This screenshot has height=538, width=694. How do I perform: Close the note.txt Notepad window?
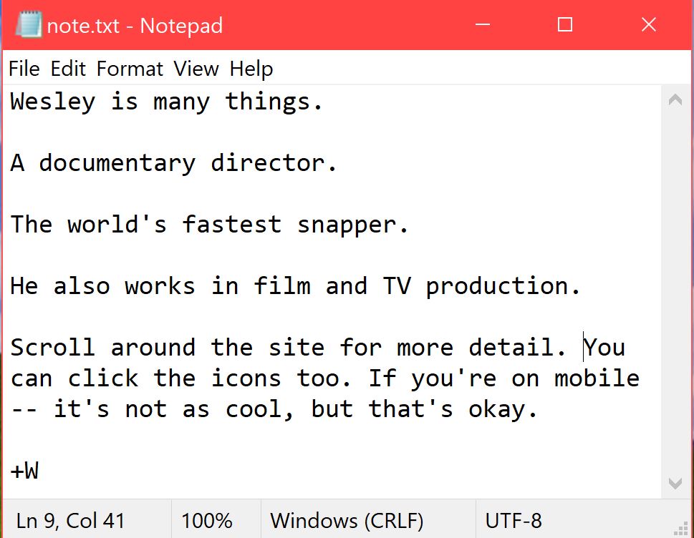[649, 25]
